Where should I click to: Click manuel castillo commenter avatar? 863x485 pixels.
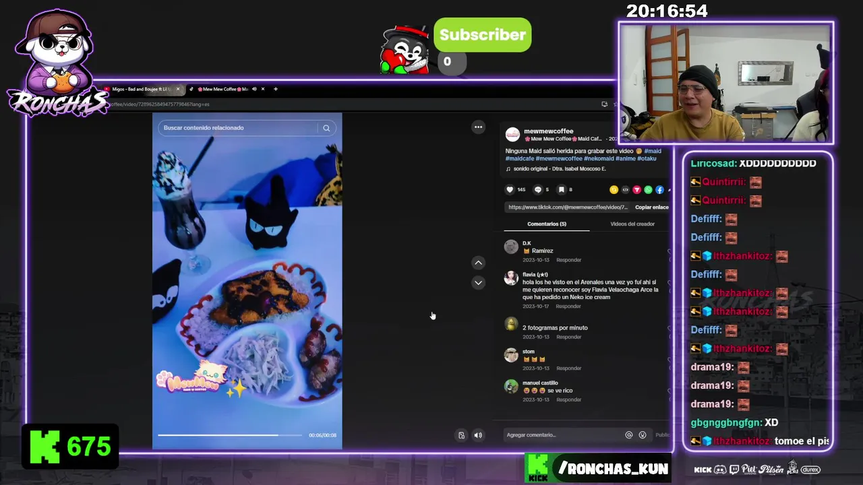point(511,387)
